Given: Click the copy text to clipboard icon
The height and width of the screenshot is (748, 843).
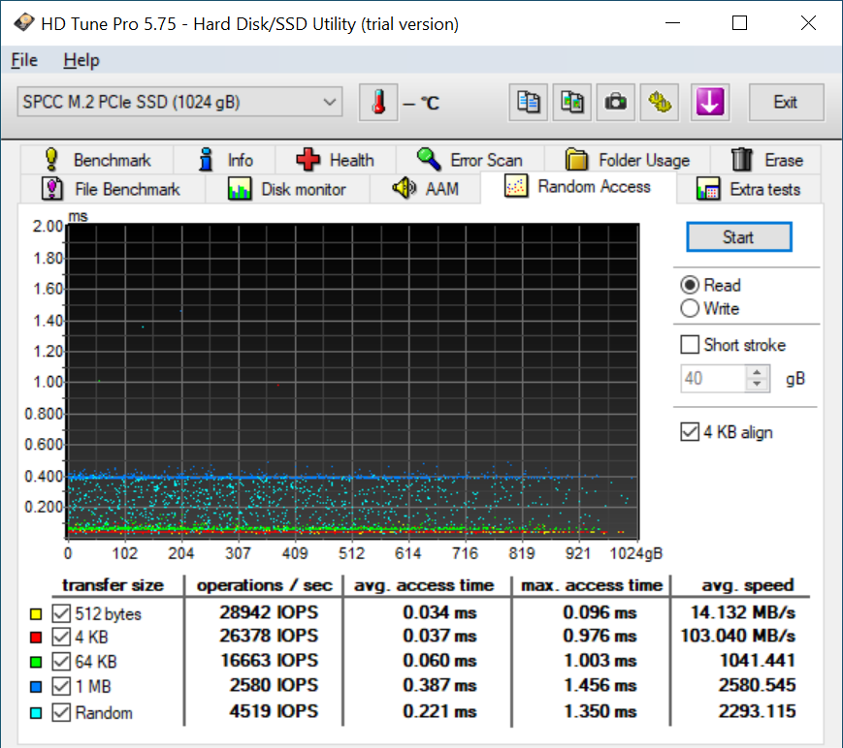Looking at the screenshot, I should (x=529, y=103).
